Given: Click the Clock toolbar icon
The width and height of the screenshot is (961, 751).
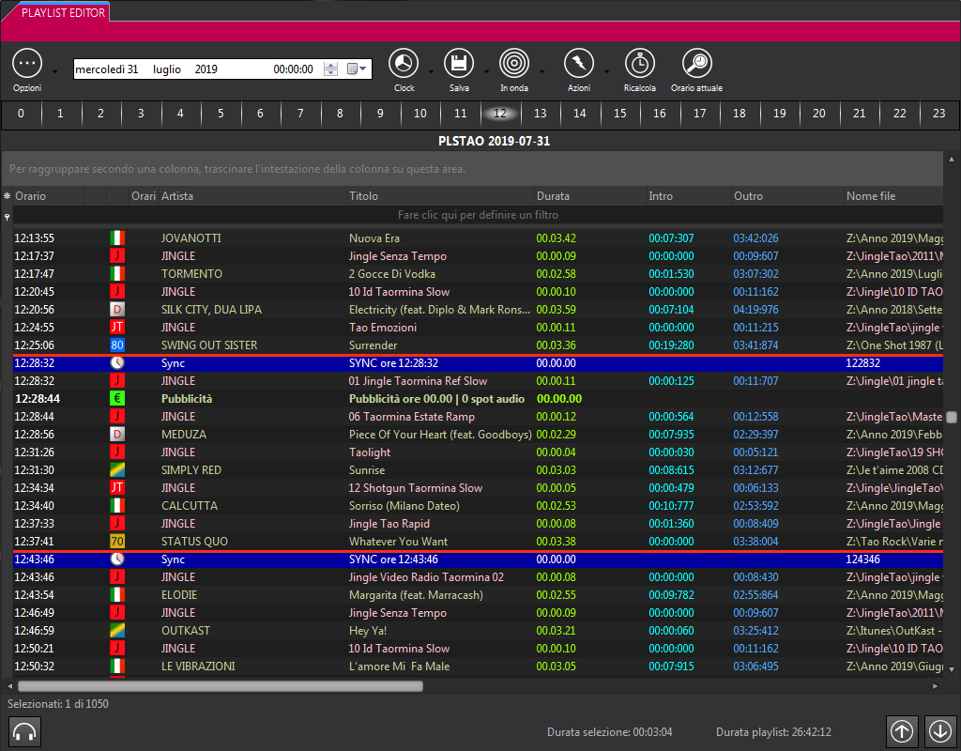Looking at the screenshot, I should tap(404, 64).
